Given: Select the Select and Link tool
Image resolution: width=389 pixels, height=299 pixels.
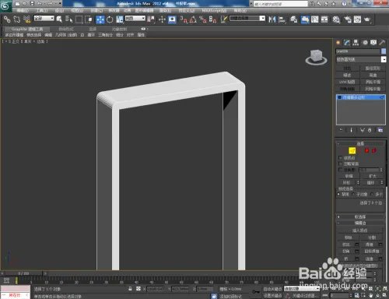Looking at the screenshot, I should (x=7, y=19).
